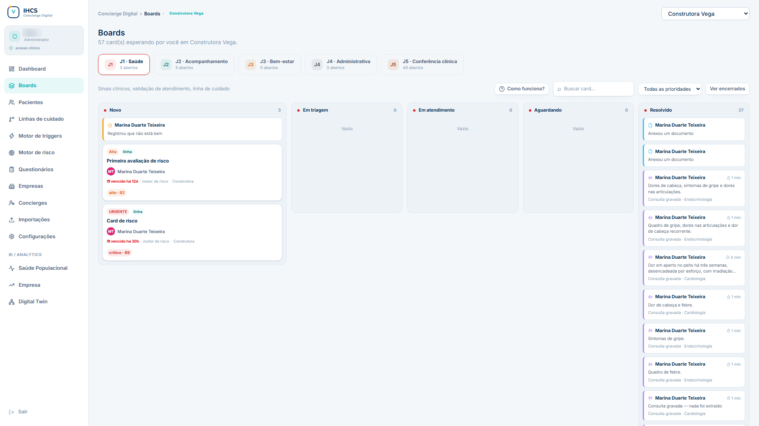759x426 pixels.
Task: Click the Sair logout icon
Action: click(11, 412)
